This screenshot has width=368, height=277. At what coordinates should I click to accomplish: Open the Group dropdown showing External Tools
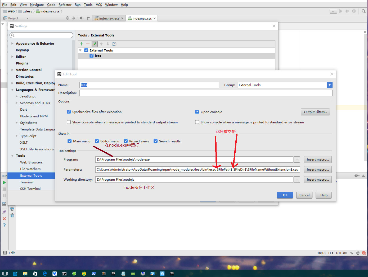coord(329,85)
